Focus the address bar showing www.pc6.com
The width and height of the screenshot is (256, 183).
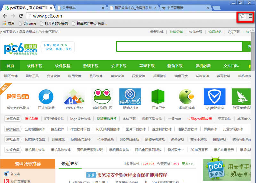click(x=128, y=16)
